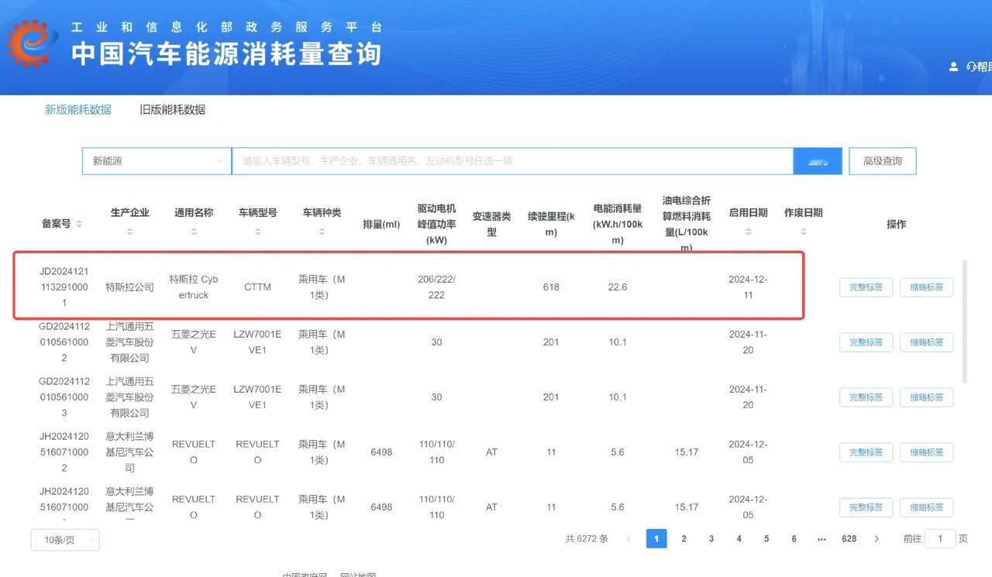992x577 pixels.
Task: Click the headset help icon
Action: [x=971, y=67]
